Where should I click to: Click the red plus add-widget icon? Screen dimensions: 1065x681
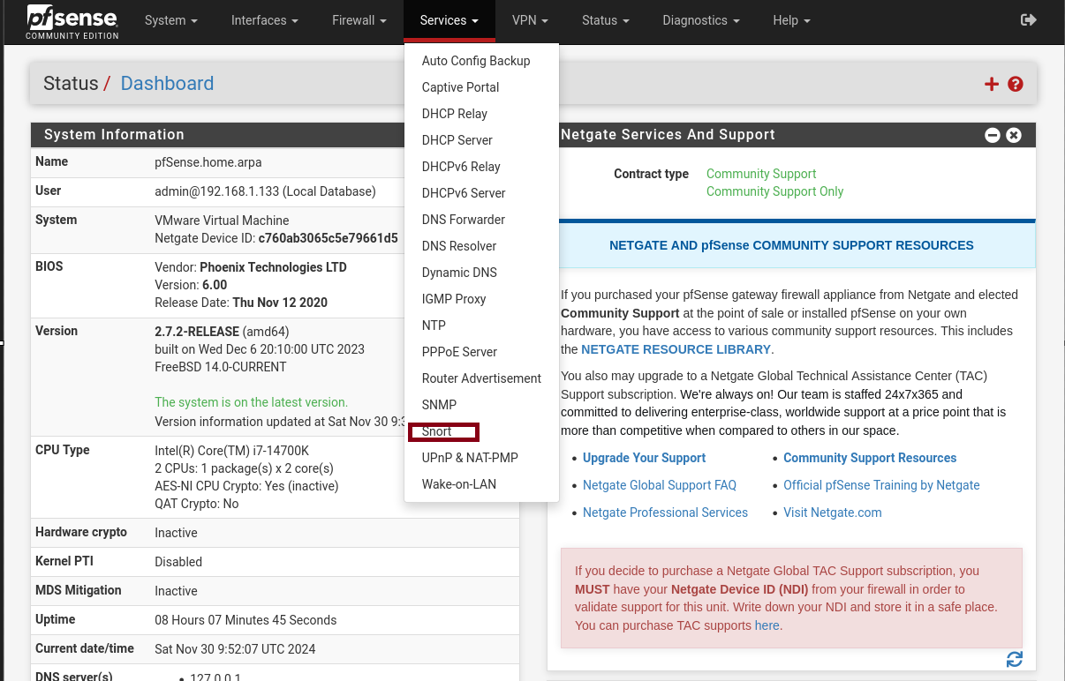tap(992, 84)
